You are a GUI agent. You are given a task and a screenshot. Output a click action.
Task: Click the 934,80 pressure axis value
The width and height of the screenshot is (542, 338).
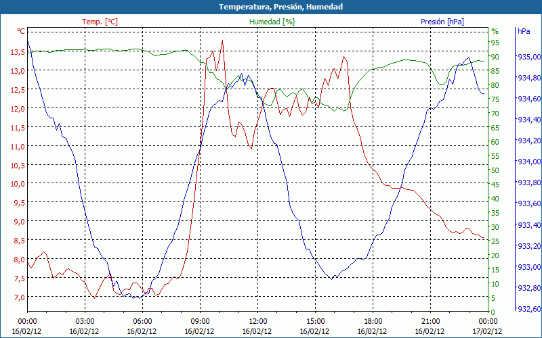pyautogui.click(x=529, y=78)
